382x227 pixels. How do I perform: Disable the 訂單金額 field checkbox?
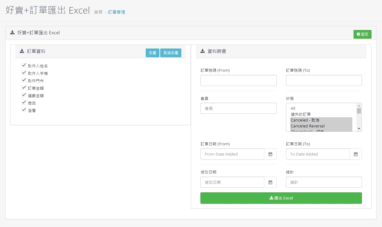[24, 88]
